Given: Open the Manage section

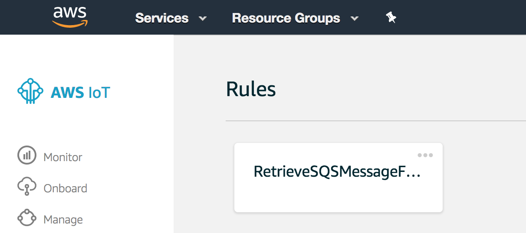Looking at the screenshot, I should (63, 220).
